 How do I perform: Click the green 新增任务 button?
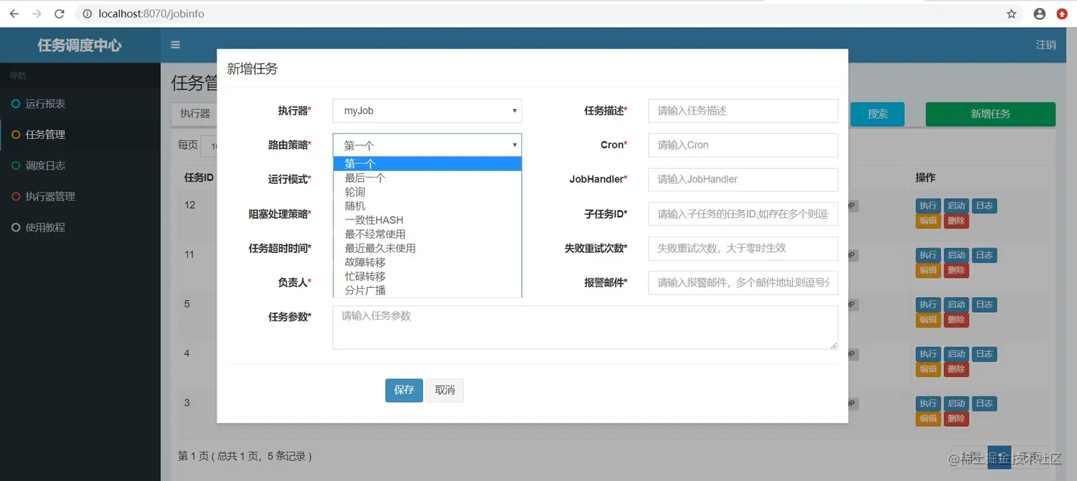pos(990,114)
